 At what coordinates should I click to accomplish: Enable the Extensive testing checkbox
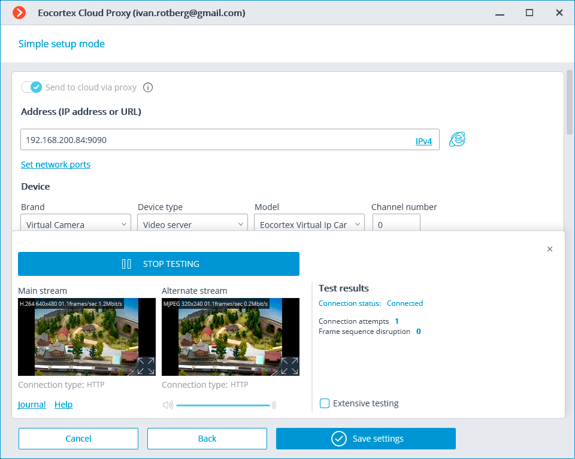[324, 403]
